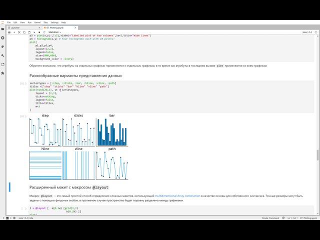Screen dimensions: 320x240
Task: Restart the kernel with the refresh icon
Action: tap(44, 32)
